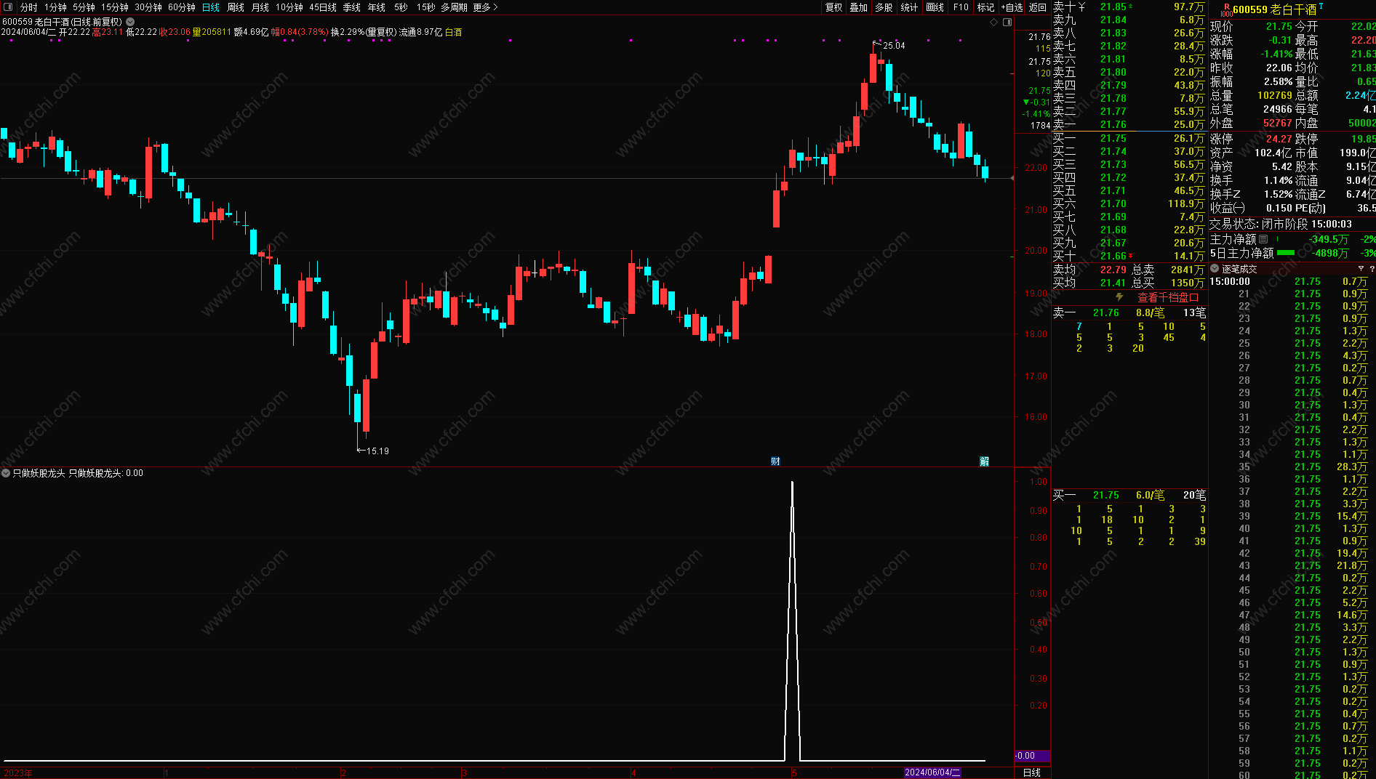This screenshot has height=779, width=1376.
Task: Click the 标记 mark button
Action: click(985, 7)
